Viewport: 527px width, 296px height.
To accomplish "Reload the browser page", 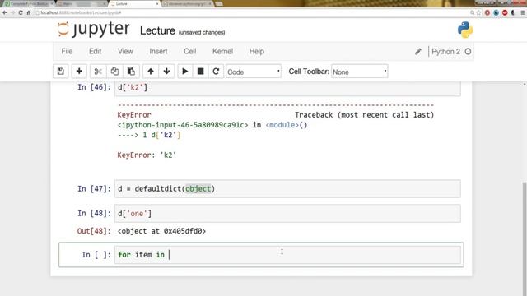I will pyautogui.click(x=21, y=12).
